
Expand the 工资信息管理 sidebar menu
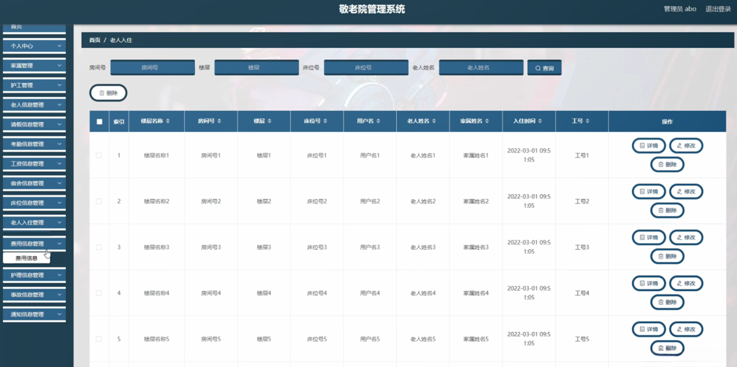(x=34, y=164)
